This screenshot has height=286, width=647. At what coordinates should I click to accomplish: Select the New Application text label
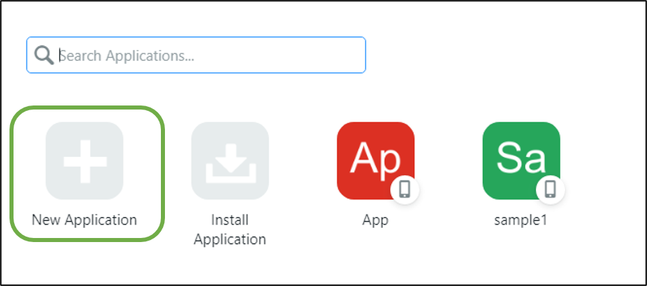85,220
